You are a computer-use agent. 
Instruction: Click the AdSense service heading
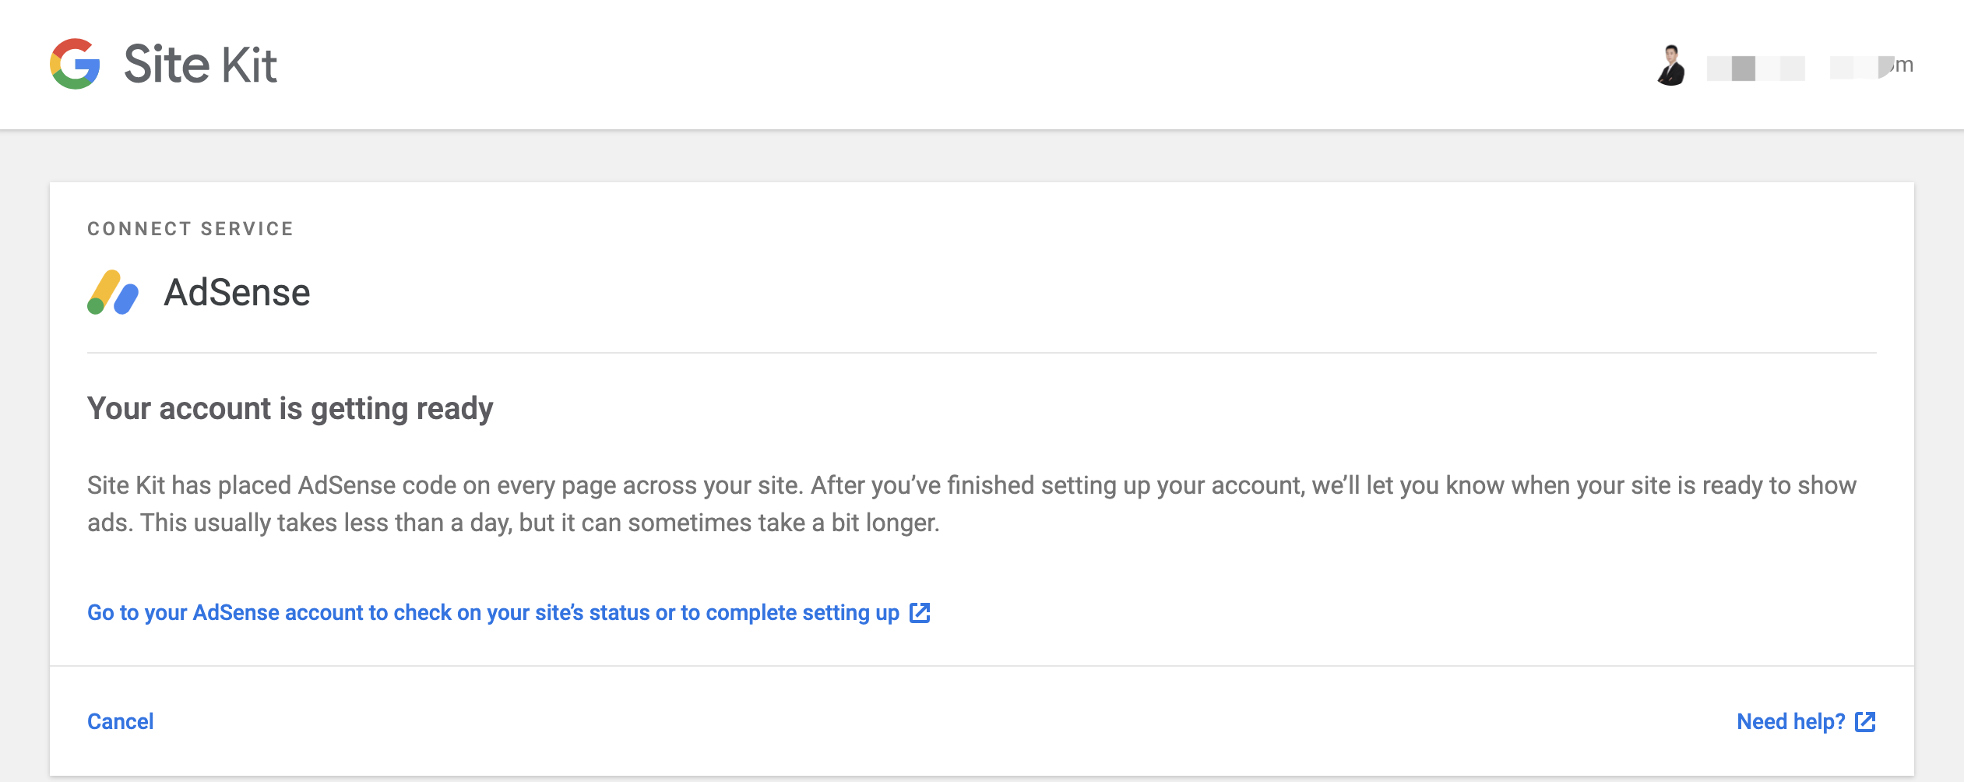[x=237, y=293]
